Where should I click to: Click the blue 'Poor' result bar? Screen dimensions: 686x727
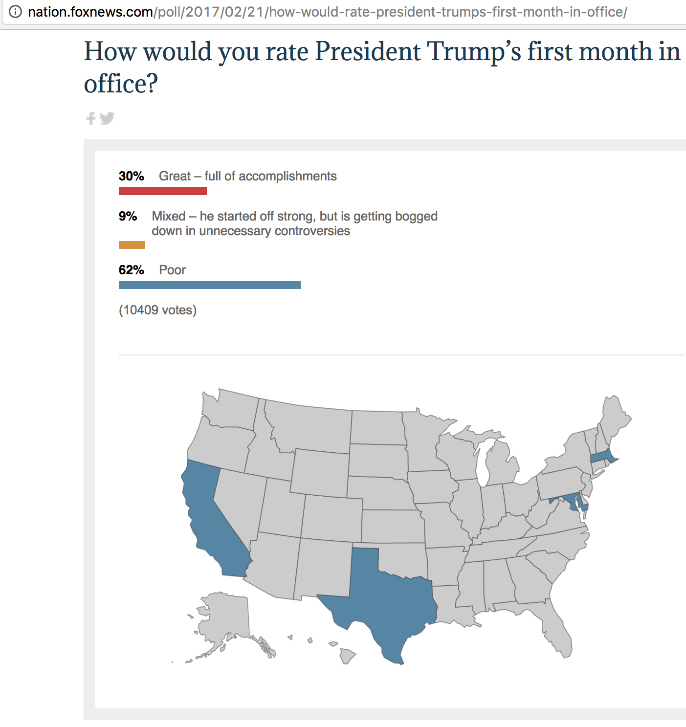pos(209,285)
